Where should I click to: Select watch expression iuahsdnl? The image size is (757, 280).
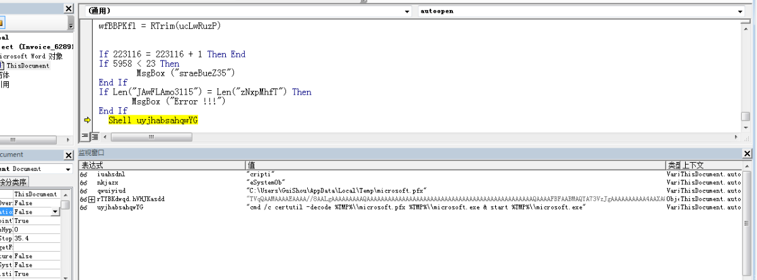pos(112,173)
